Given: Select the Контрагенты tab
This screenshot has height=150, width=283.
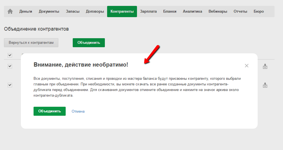Looking at the screenshot, I should click(x=122, y=12).
